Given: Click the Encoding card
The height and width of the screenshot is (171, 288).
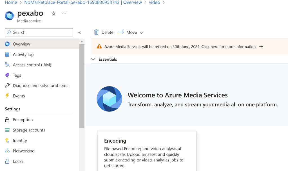Looking at the screenshot, I should click(147, 151).
